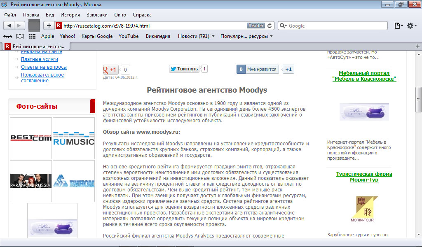The width and height of the screenshot is (422, 247).
Task: Expand Популярн... ресурсы bookmarks folder
Action: pos(246,36)
